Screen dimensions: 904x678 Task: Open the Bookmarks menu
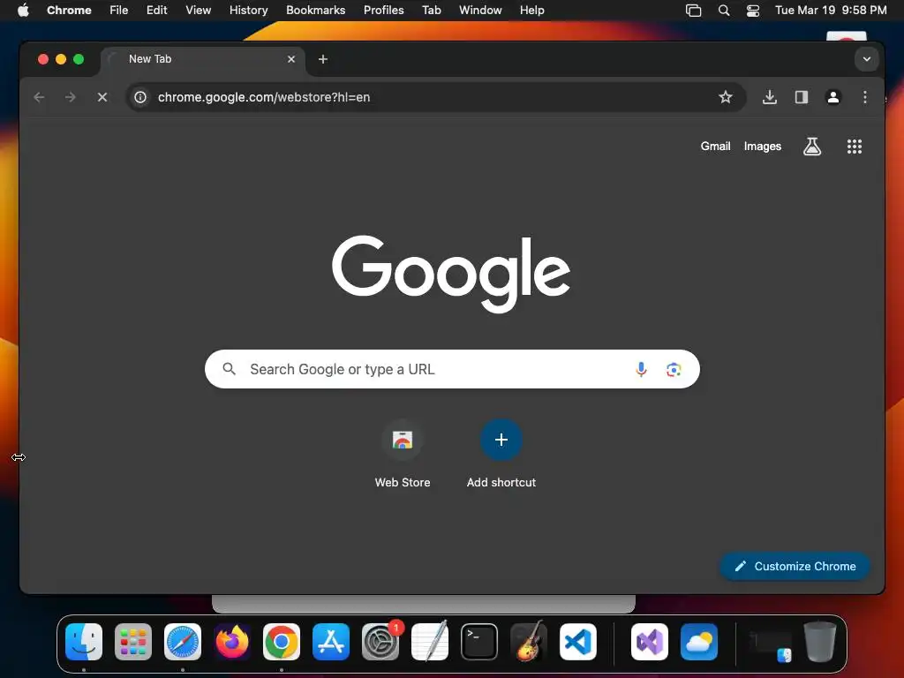pos(315,11)
